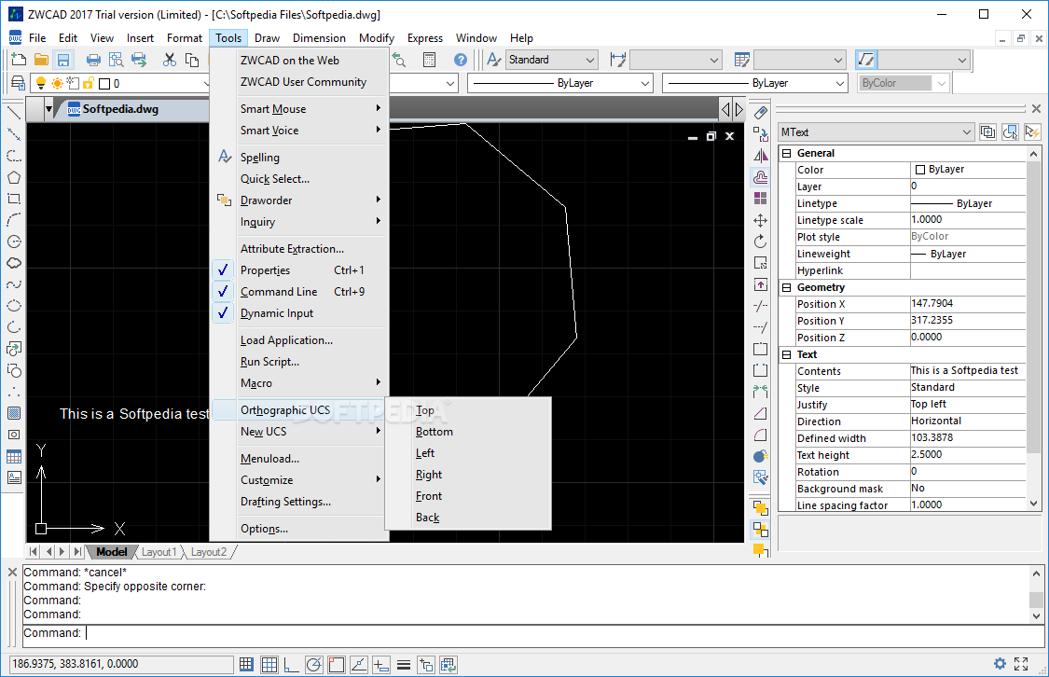The image size is (1049, 677).
Task: Collapse the Text section in Properties
Action: tap(787, 354)
